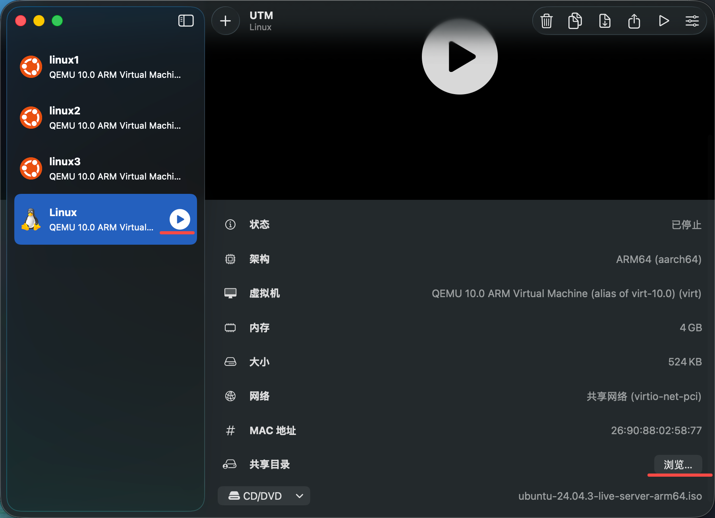The height and width of the screenshot is (518, 715).
Task: Click the 524 KB size value
Action: pyautogui.click(x=685, y=362)
